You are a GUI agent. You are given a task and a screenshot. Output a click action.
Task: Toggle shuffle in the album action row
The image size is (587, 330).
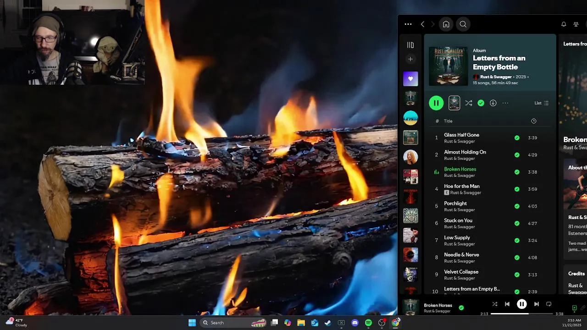468,103
